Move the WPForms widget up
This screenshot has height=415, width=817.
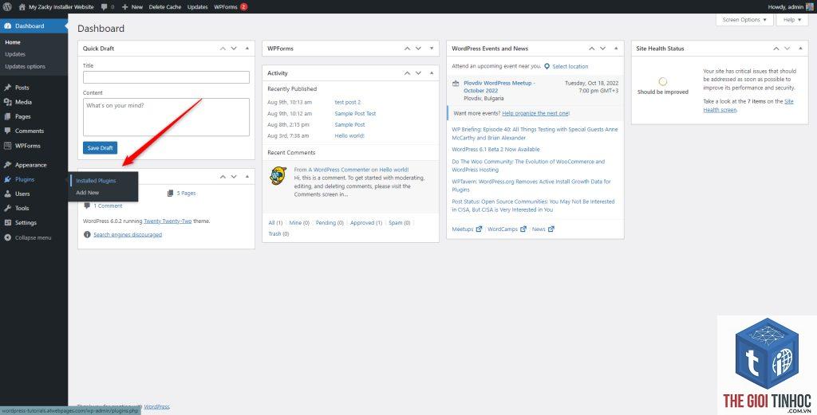pyautogui.click(x=407, y=49)
